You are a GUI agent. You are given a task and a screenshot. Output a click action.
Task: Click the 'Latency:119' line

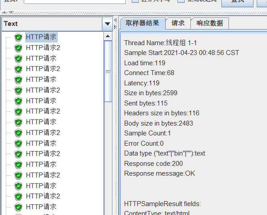coord(142,83)
